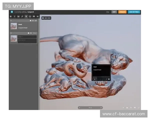Click annotation marker 2 on the flamingo
The width and height of the screenshot is (150, 120).
[73, 64]
